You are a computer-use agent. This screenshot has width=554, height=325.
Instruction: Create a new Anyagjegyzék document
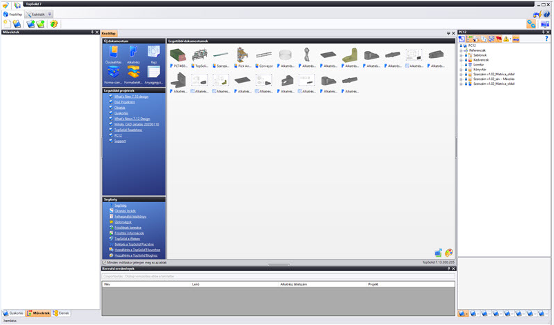click(154, 75)
